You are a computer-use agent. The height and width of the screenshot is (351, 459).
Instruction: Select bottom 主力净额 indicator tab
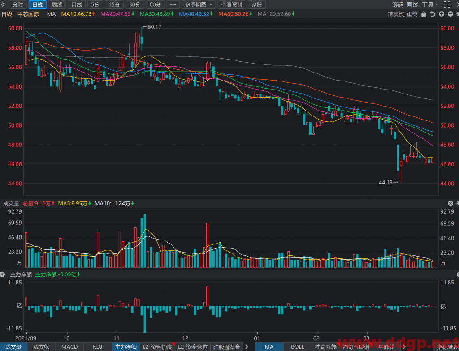click(126, 347)
